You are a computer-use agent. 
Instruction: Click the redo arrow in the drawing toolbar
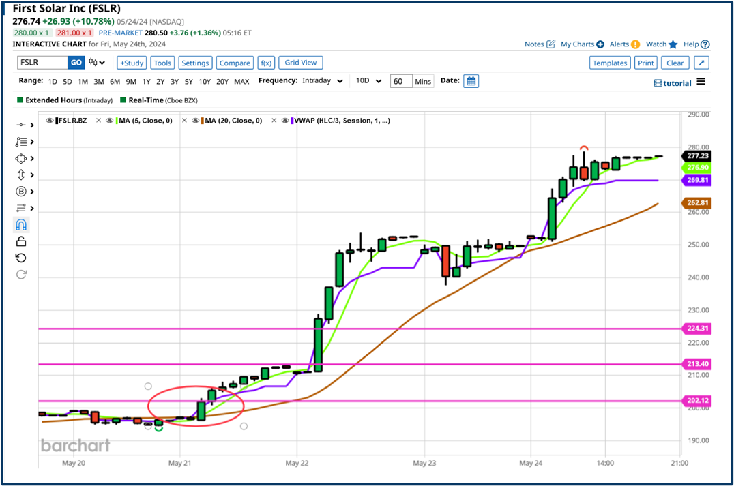[x=21, y=274]
